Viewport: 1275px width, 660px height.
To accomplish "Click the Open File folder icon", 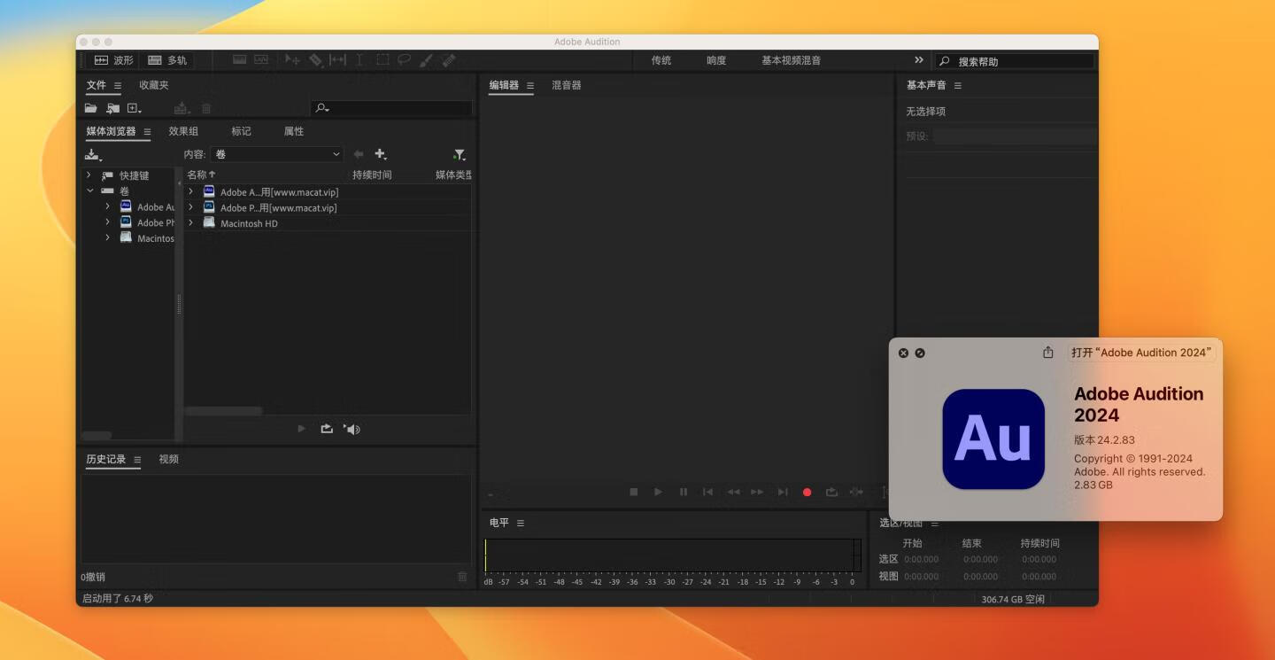I will (90, 108).
